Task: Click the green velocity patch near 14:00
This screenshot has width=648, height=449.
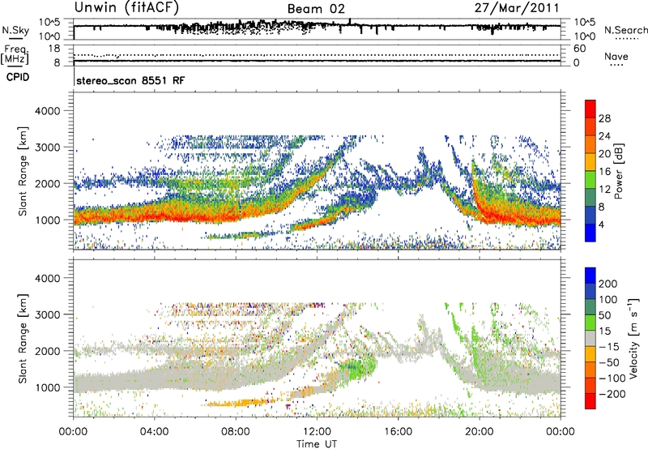Action: click(356, 368)
